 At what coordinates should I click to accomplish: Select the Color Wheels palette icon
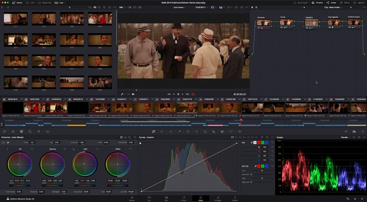point(21,131)
